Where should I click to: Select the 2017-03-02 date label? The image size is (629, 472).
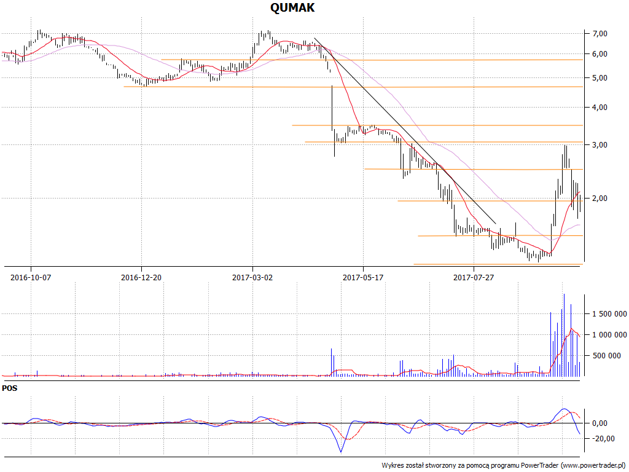click(252, 277)
